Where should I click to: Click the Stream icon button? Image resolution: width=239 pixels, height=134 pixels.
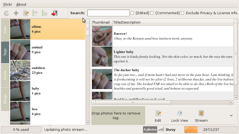click(x=201, y=113)
